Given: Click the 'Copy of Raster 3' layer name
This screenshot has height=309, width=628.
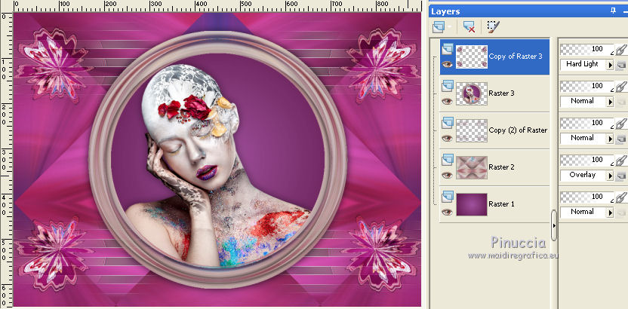Looking at the screenshot, I should 516,57.
